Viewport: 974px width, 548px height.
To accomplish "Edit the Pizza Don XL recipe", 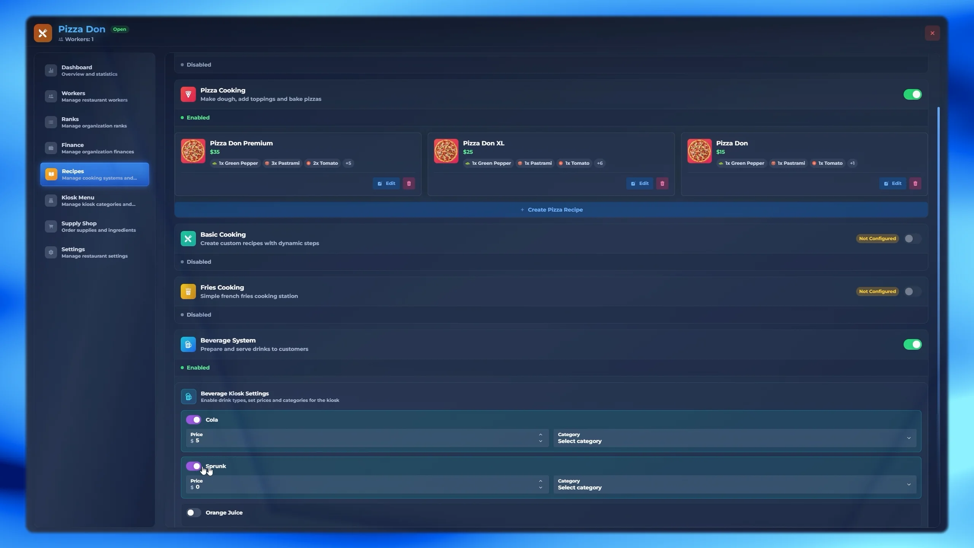I will click(640, 183).
